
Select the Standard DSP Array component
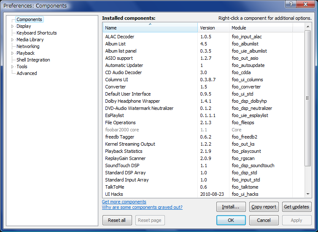[x=203, y=173]
